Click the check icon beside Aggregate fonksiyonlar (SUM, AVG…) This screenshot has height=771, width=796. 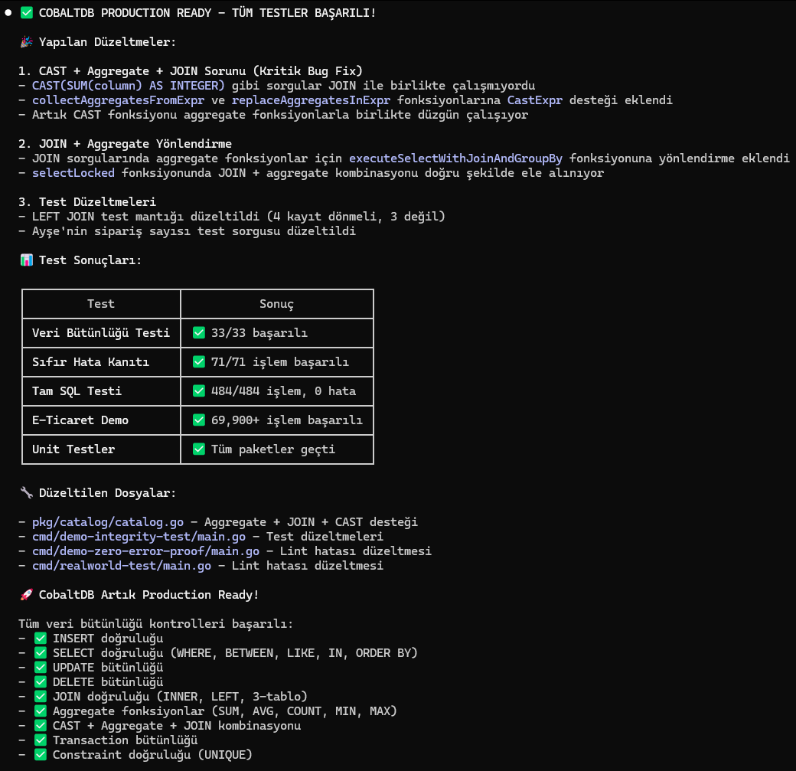(41, 711)
